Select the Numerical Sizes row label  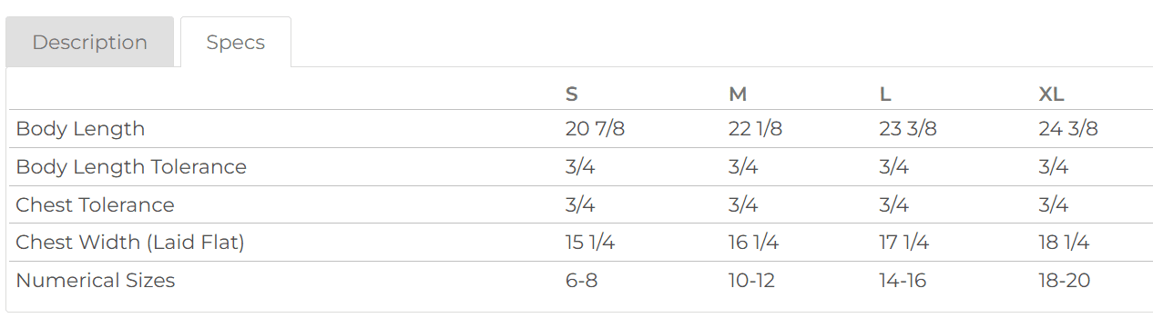coord(96,281)
